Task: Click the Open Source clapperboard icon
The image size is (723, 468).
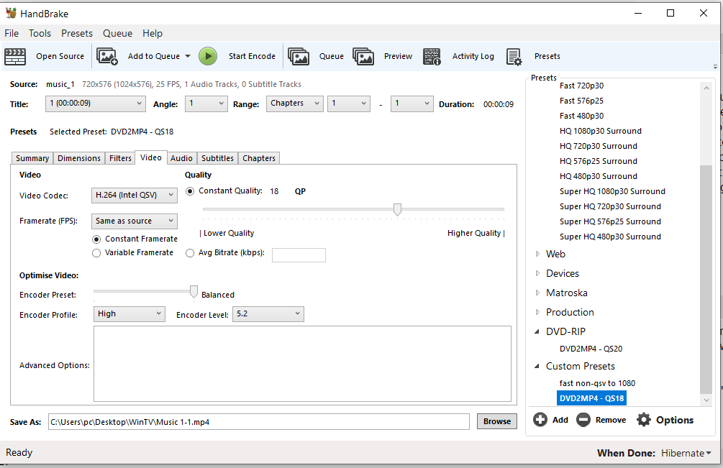Action: point(15,57)
